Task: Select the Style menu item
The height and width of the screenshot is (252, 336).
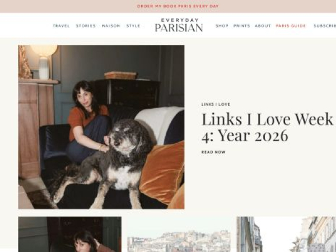Action: tap(133, 26)
